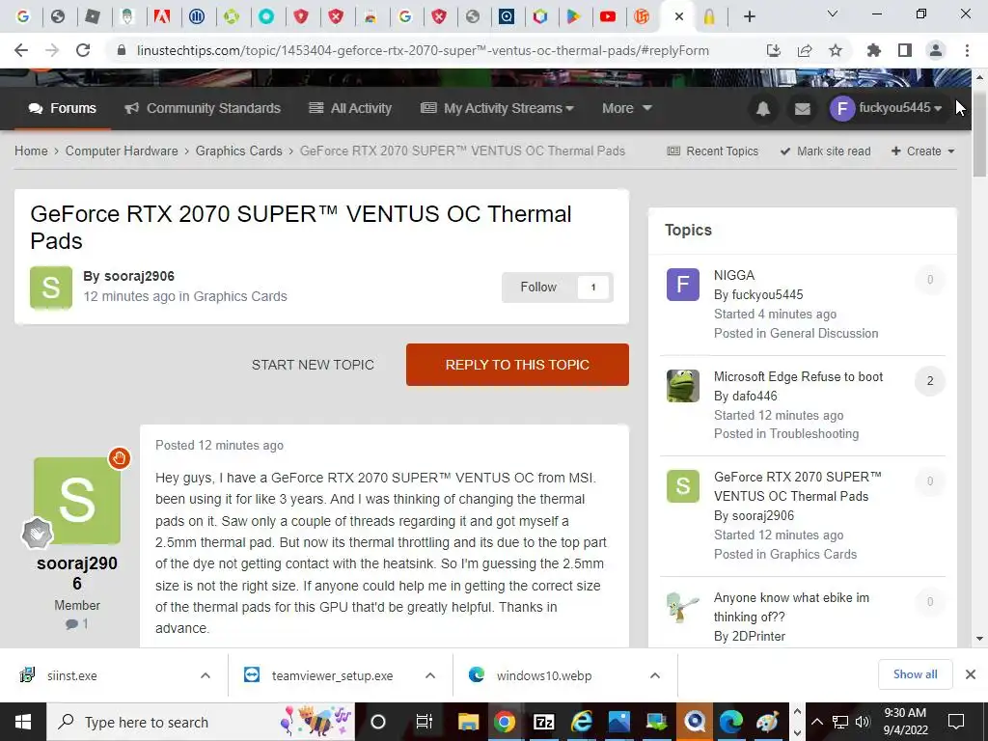Expand the My Activity Streams dropdown
Screen dimensions: 988x741
tap(497, 108)
